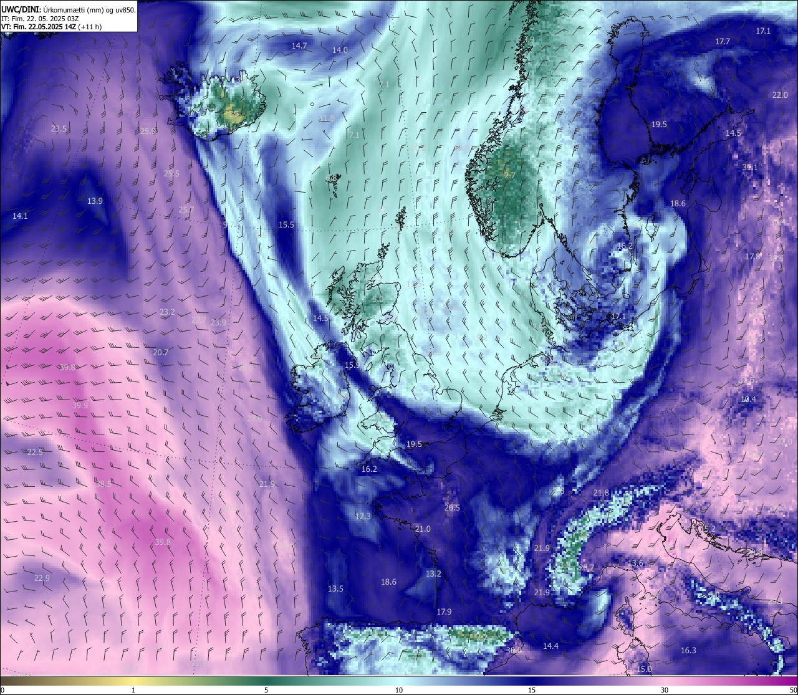Click the 14.0 value label on the map

tap(340, 50)
